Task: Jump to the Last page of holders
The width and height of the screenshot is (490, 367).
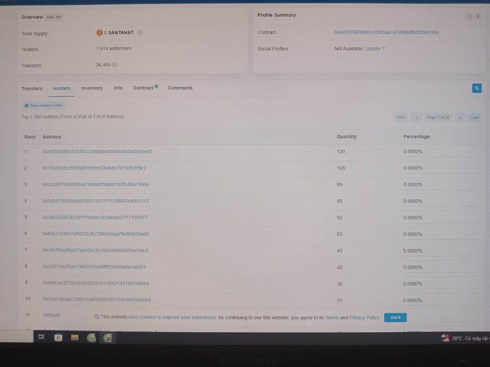Action: (x=475, y=117)
